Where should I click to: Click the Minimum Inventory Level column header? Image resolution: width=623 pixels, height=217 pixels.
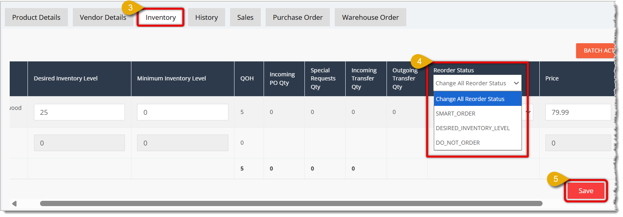point(183,78)
